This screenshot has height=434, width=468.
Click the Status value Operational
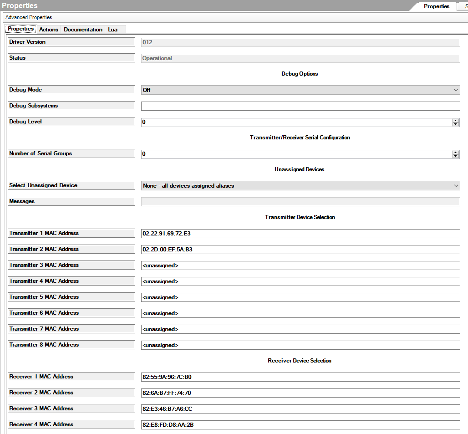pos(300,58)
